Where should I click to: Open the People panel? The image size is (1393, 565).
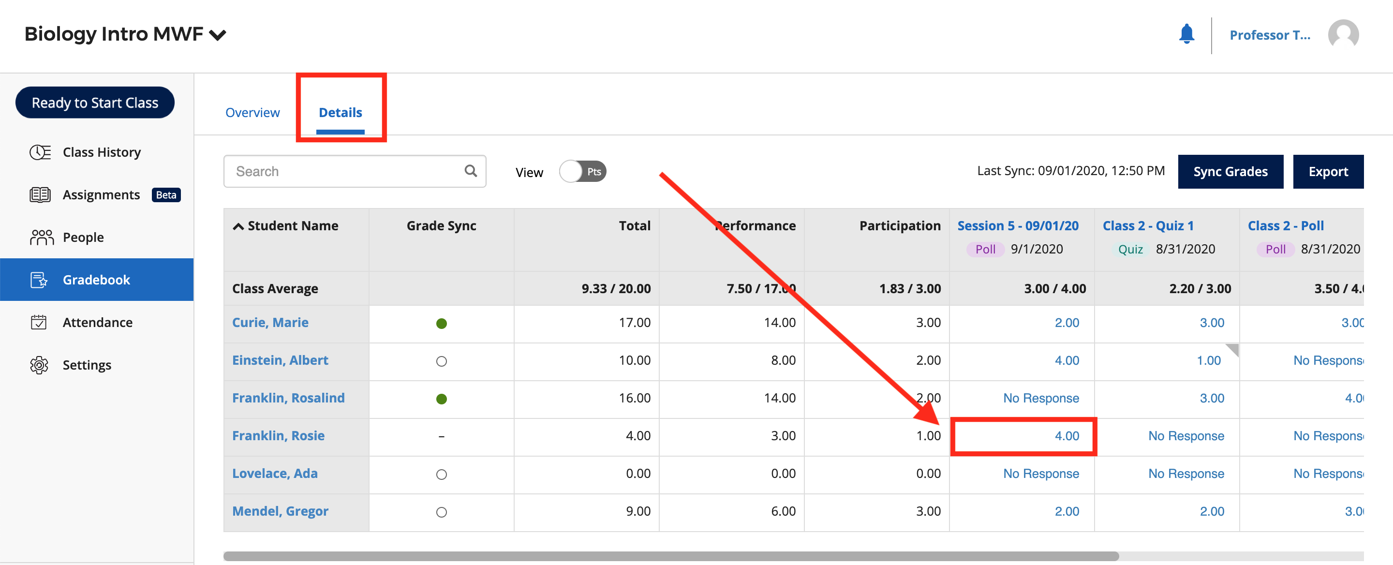[83, 237]
